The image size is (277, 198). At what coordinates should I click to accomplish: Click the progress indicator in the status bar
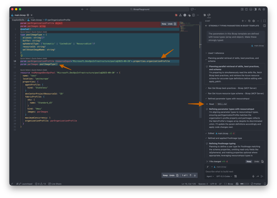click(245, 184)
